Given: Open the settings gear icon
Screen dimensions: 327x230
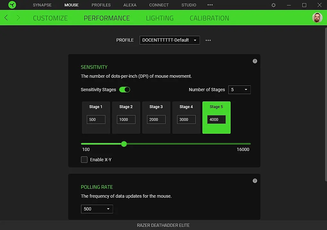Looking at the screenshot, I should pyautogui.click(x=274, y=5).
